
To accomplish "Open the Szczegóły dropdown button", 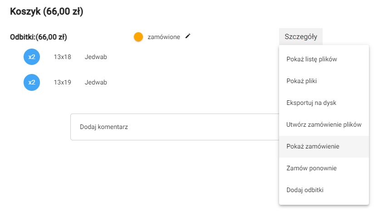I will point(301,37).
